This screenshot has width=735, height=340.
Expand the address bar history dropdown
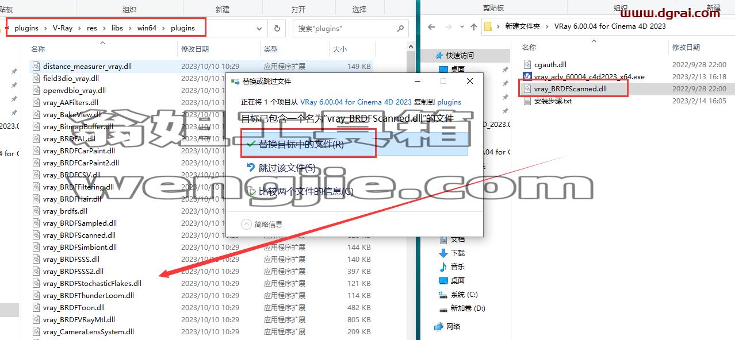(259, 28)
